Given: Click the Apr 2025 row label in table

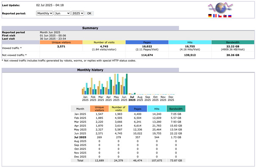Looking at the screenshot, I should (x=80, y=126).
